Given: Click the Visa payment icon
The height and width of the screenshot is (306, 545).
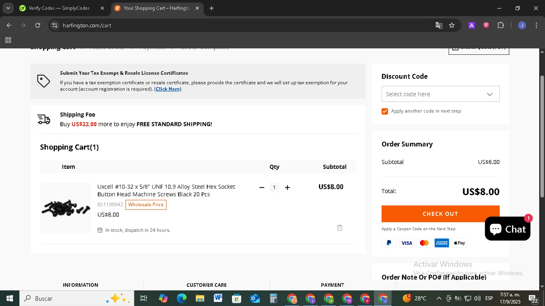Looking at the screenshot, I should [x=407, y=243].
